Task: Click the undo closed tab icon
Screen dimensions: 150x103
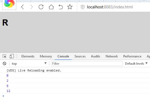Action: [61, 7]
